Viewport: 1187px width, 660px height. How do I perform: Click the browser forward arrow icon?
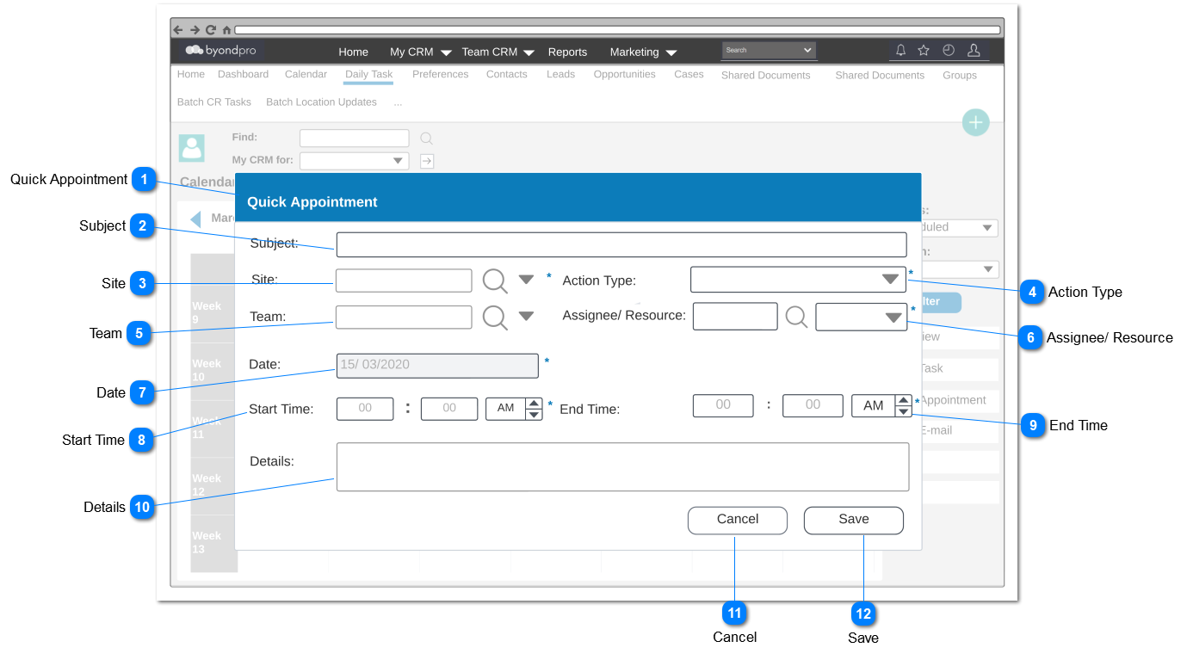pos(195,29)
